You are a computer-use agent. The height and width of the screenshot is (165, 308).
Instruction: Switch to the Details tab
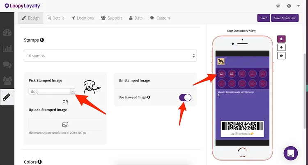[55, 18]
